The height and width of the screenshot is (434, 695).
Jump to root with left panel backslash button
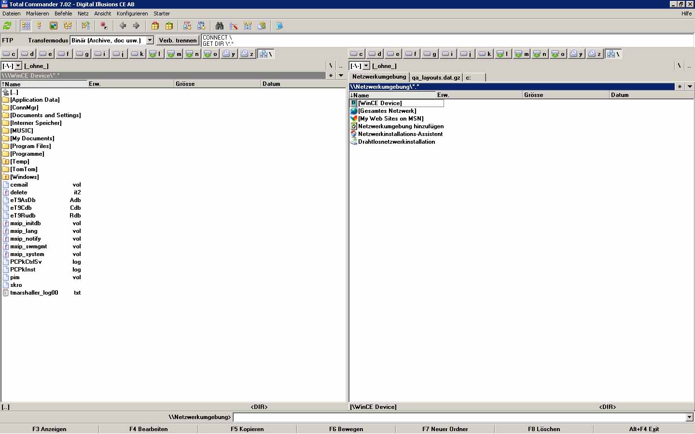331,66
